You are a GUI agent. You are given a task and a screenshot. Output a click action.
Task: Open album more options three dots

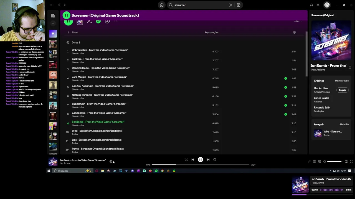[116, 21]
